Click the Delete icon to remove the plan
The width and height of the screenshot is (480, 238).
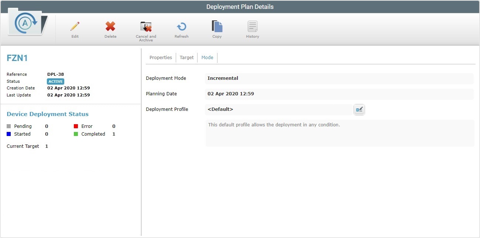coord(110,27)
